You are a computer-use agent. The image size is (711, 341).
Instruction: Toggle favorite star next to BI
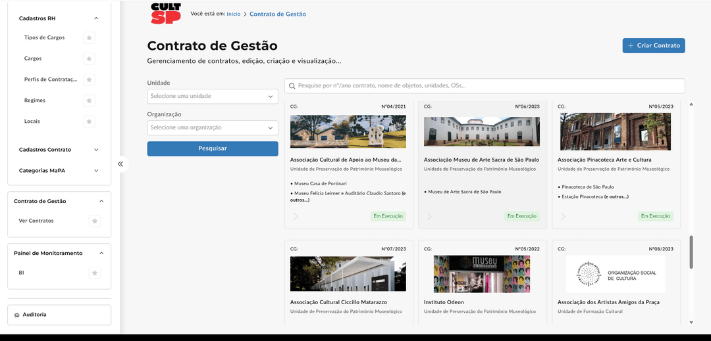tap(95, 273)
